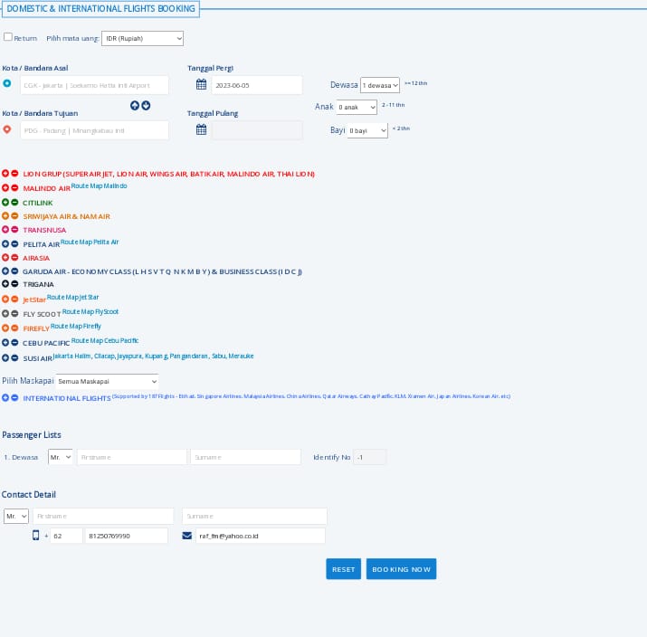Image resolution: width=647 pixels, height=637 pixels.
Task: Click the phone number field 81250769990
Action: tap(127, 536)
